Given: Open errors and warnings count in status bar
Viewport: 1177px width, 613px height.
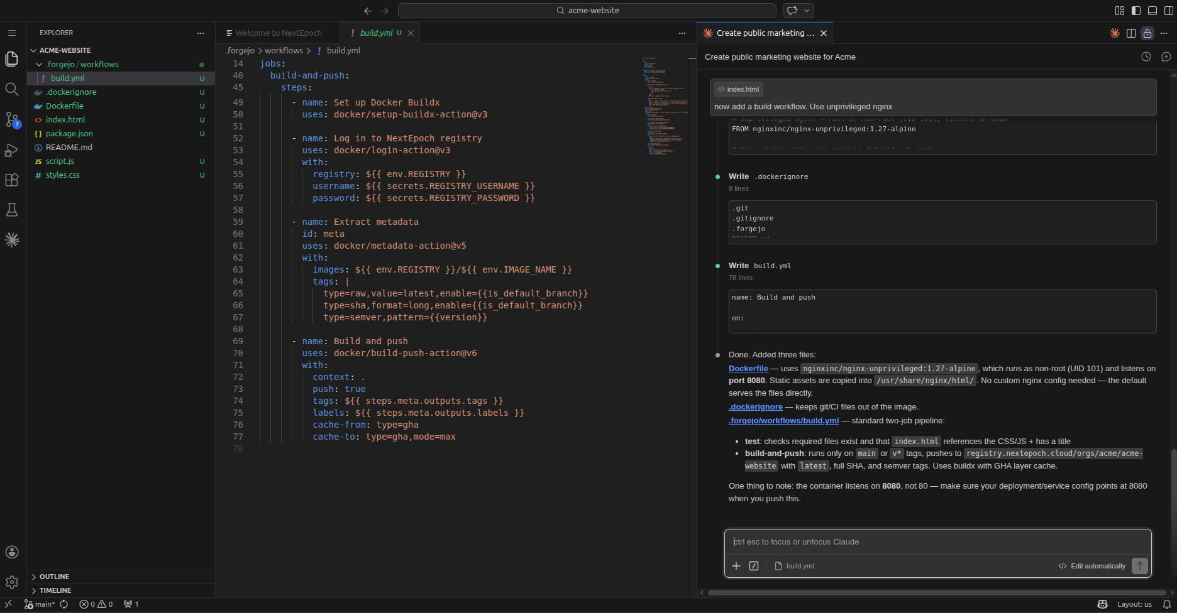Looking at the screenshot, I should point(96,604).
